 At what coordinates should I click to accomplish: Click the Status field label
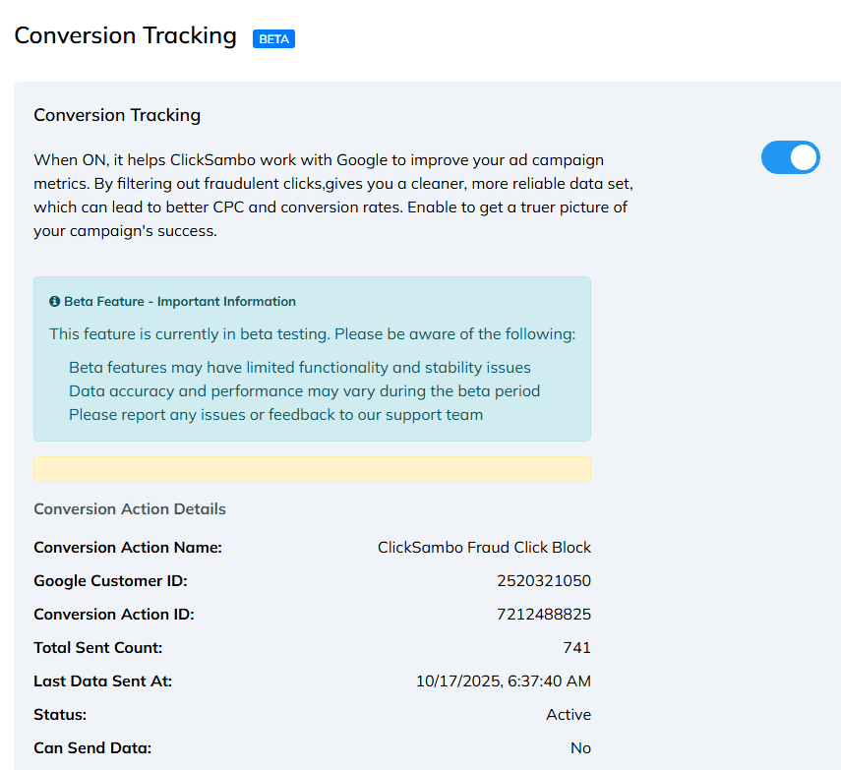[x=60, y=715]
